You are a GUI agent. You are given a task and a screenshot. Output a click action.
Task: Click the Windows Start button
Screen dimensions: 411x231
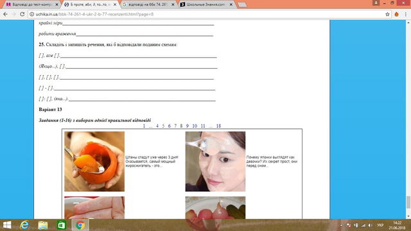click(x=7, y=225)
